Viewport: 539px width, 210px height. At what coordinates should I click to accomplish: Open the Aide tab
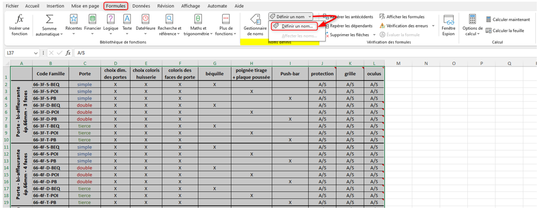pos(239,6)
